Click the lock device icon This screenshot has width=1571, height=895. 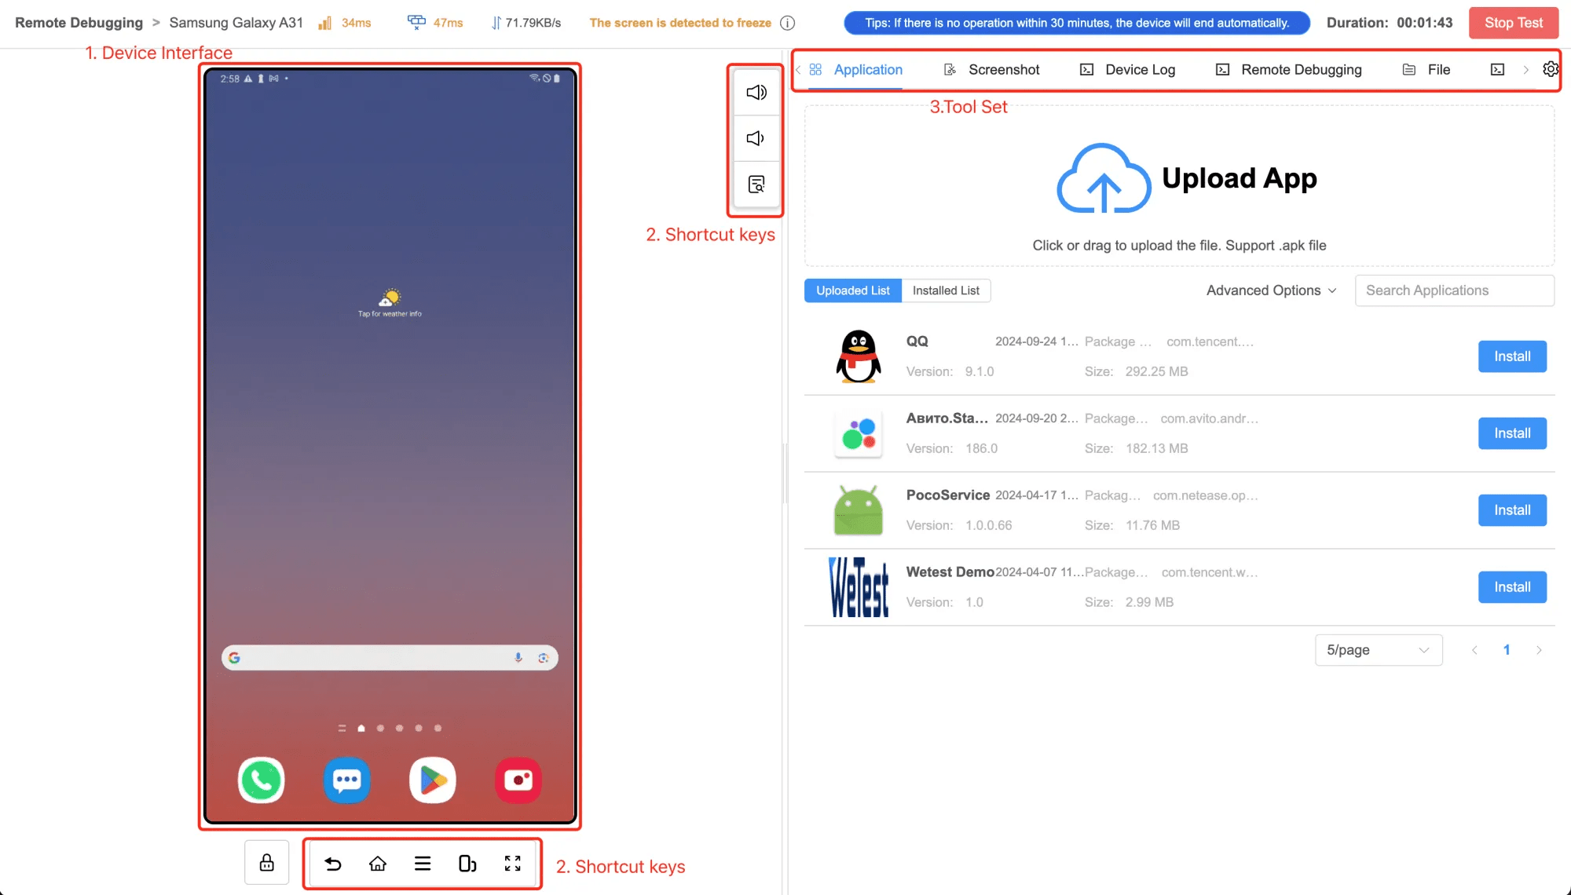267,863
